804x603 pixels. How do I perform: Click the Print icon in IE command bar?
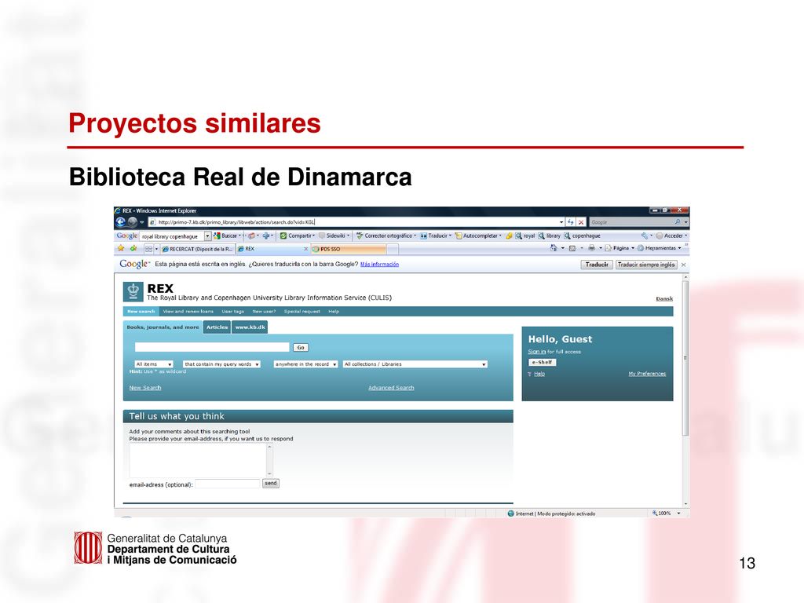(591, 248)
